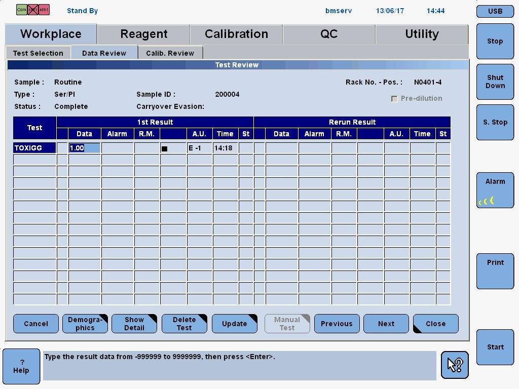Click the crossed-out c501 module icon
The image size is (519, 389).
(x=33, y=10)
